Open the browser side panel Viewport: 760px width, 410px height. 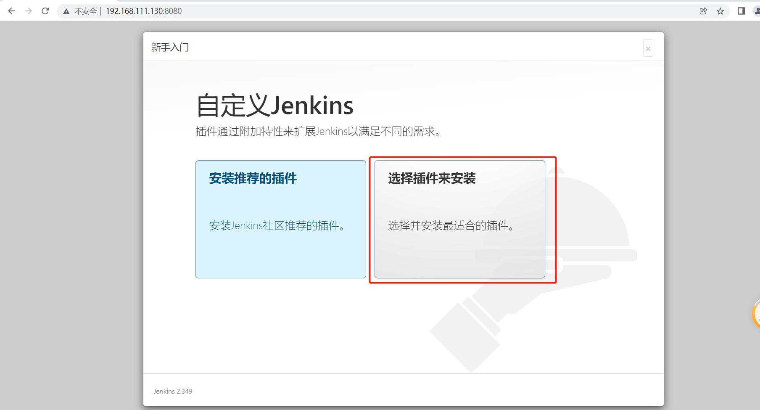point(741,11)
